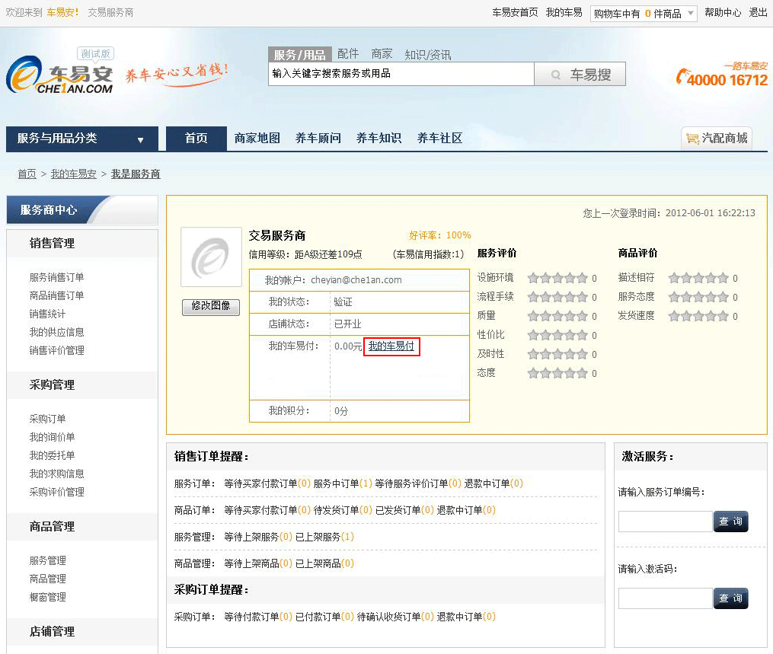The height and width of the screenshot is (654, 773).
Task: Click the 我是服务商 breadcrumb link
Action: (x=136, y=174)
